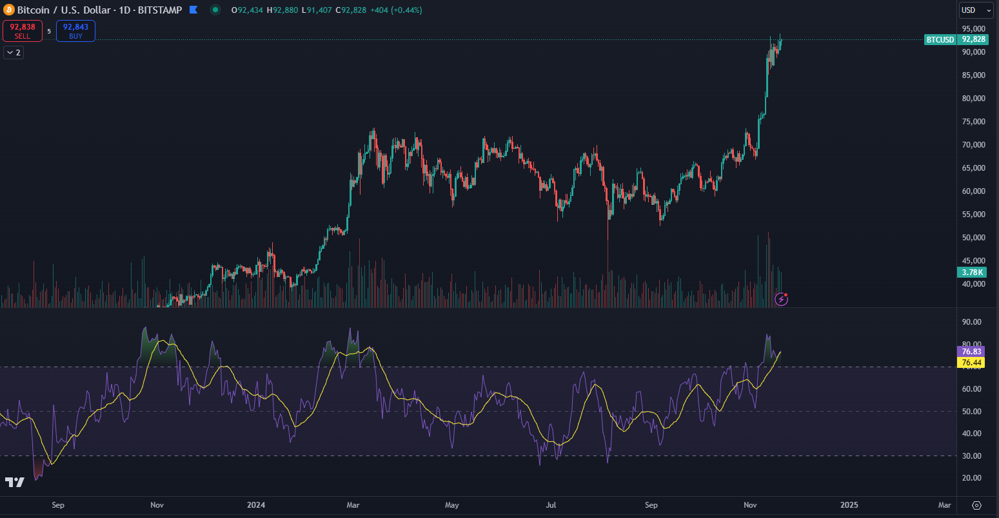The height and width of the screenshot is (518, 999).
Task: Click the 2024 marker on time axis
Action: [x=257, y=505]
